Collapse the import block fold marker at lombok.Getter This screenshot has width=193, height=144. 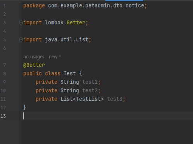21,23
